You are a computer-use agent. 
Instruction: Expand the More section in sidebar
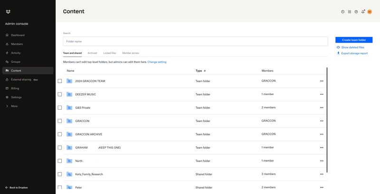[14, 106]
